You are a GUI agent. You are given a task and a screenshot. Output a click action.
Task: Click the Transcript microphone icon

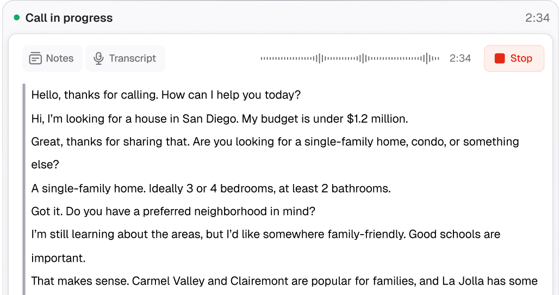[98, 58]
